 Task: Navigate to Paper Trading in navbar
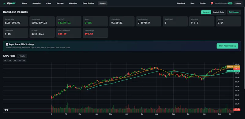coord(88,3)
